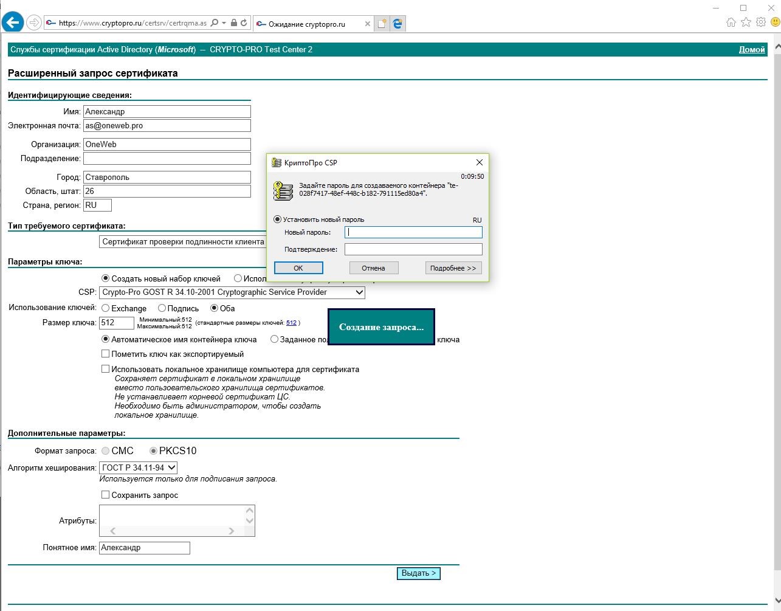Click the search magnifier in address bar
This screenshot has width=781, height=611.
click(213, 23)
